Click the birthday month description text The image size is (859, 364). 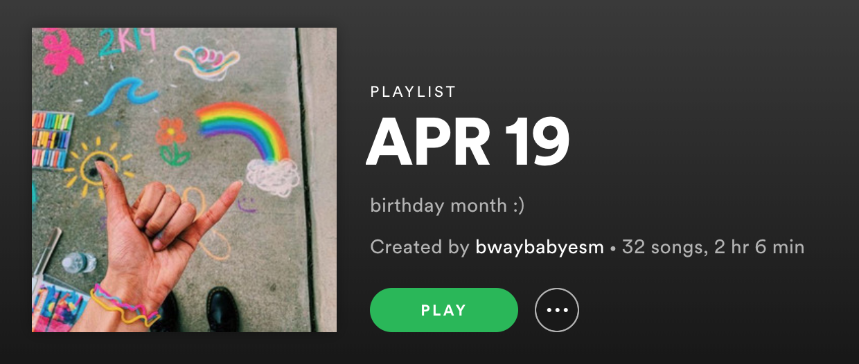pos(448,206)
